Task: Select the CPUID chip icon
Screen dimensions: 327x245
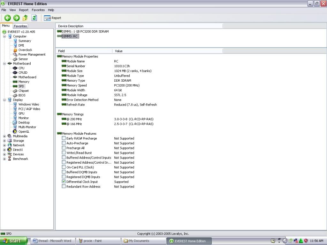Action: pos(15,73)
